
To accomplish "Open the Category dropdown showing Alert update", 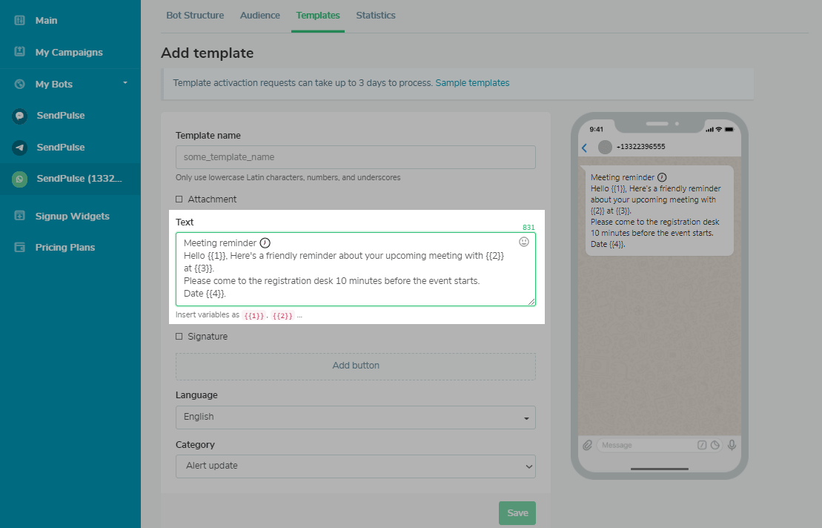I will 355,466.
